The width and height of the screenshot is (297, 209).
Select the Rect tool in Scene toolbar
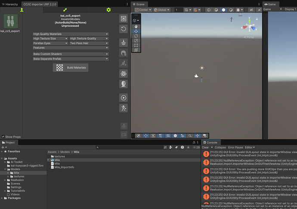(136, 45)
